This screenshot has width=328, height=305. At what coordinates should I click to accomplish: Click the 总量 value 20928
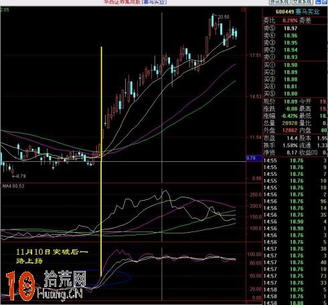pyautogui.click(x=290, y=123)
